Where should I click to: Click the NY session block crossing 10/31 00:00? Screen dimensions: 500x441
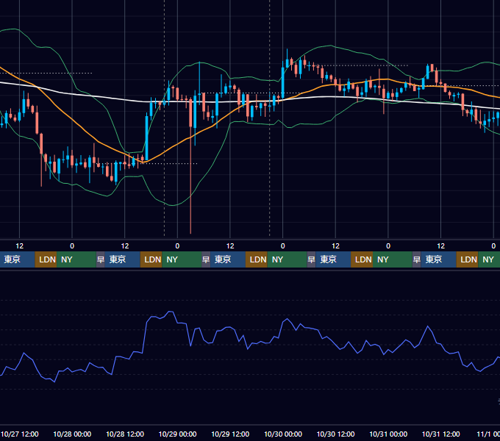click(x=392, y=259)
